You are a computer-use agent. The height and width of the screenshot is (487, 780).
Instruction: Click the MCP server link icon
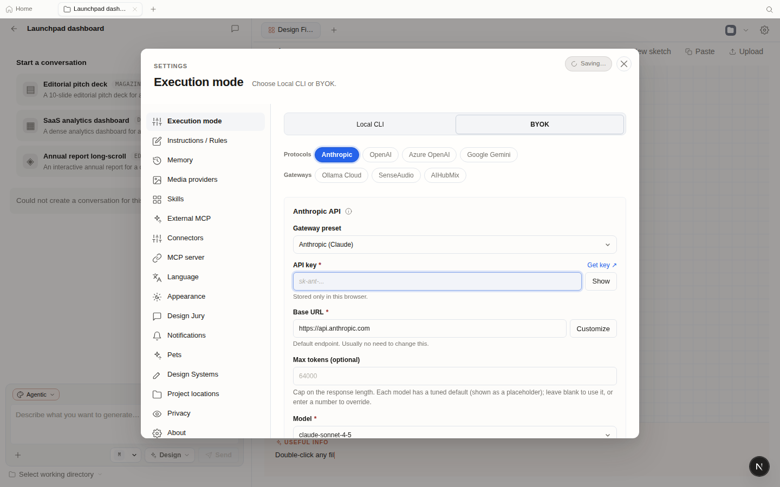[x=157, y=258]
